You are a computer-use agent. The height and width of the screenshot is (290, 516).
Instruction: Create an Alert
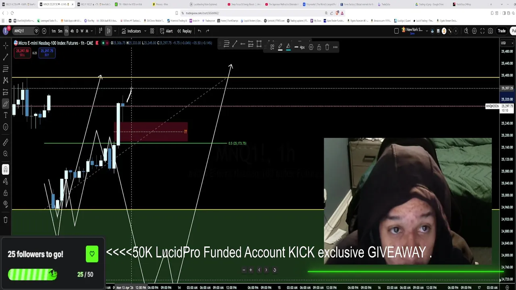[166, 31]
